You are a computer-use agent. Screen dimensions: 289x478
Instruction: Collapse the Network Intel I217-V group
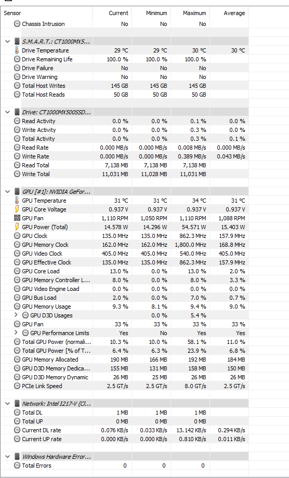8,404
